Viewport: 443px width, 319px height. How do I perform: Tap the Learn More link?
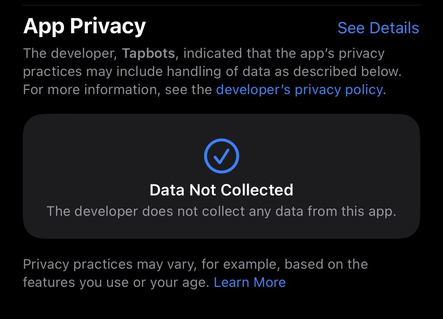(x=250, y=282)
